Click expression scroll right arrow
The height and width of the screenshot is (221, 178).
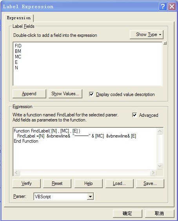(x=153, y=172)
